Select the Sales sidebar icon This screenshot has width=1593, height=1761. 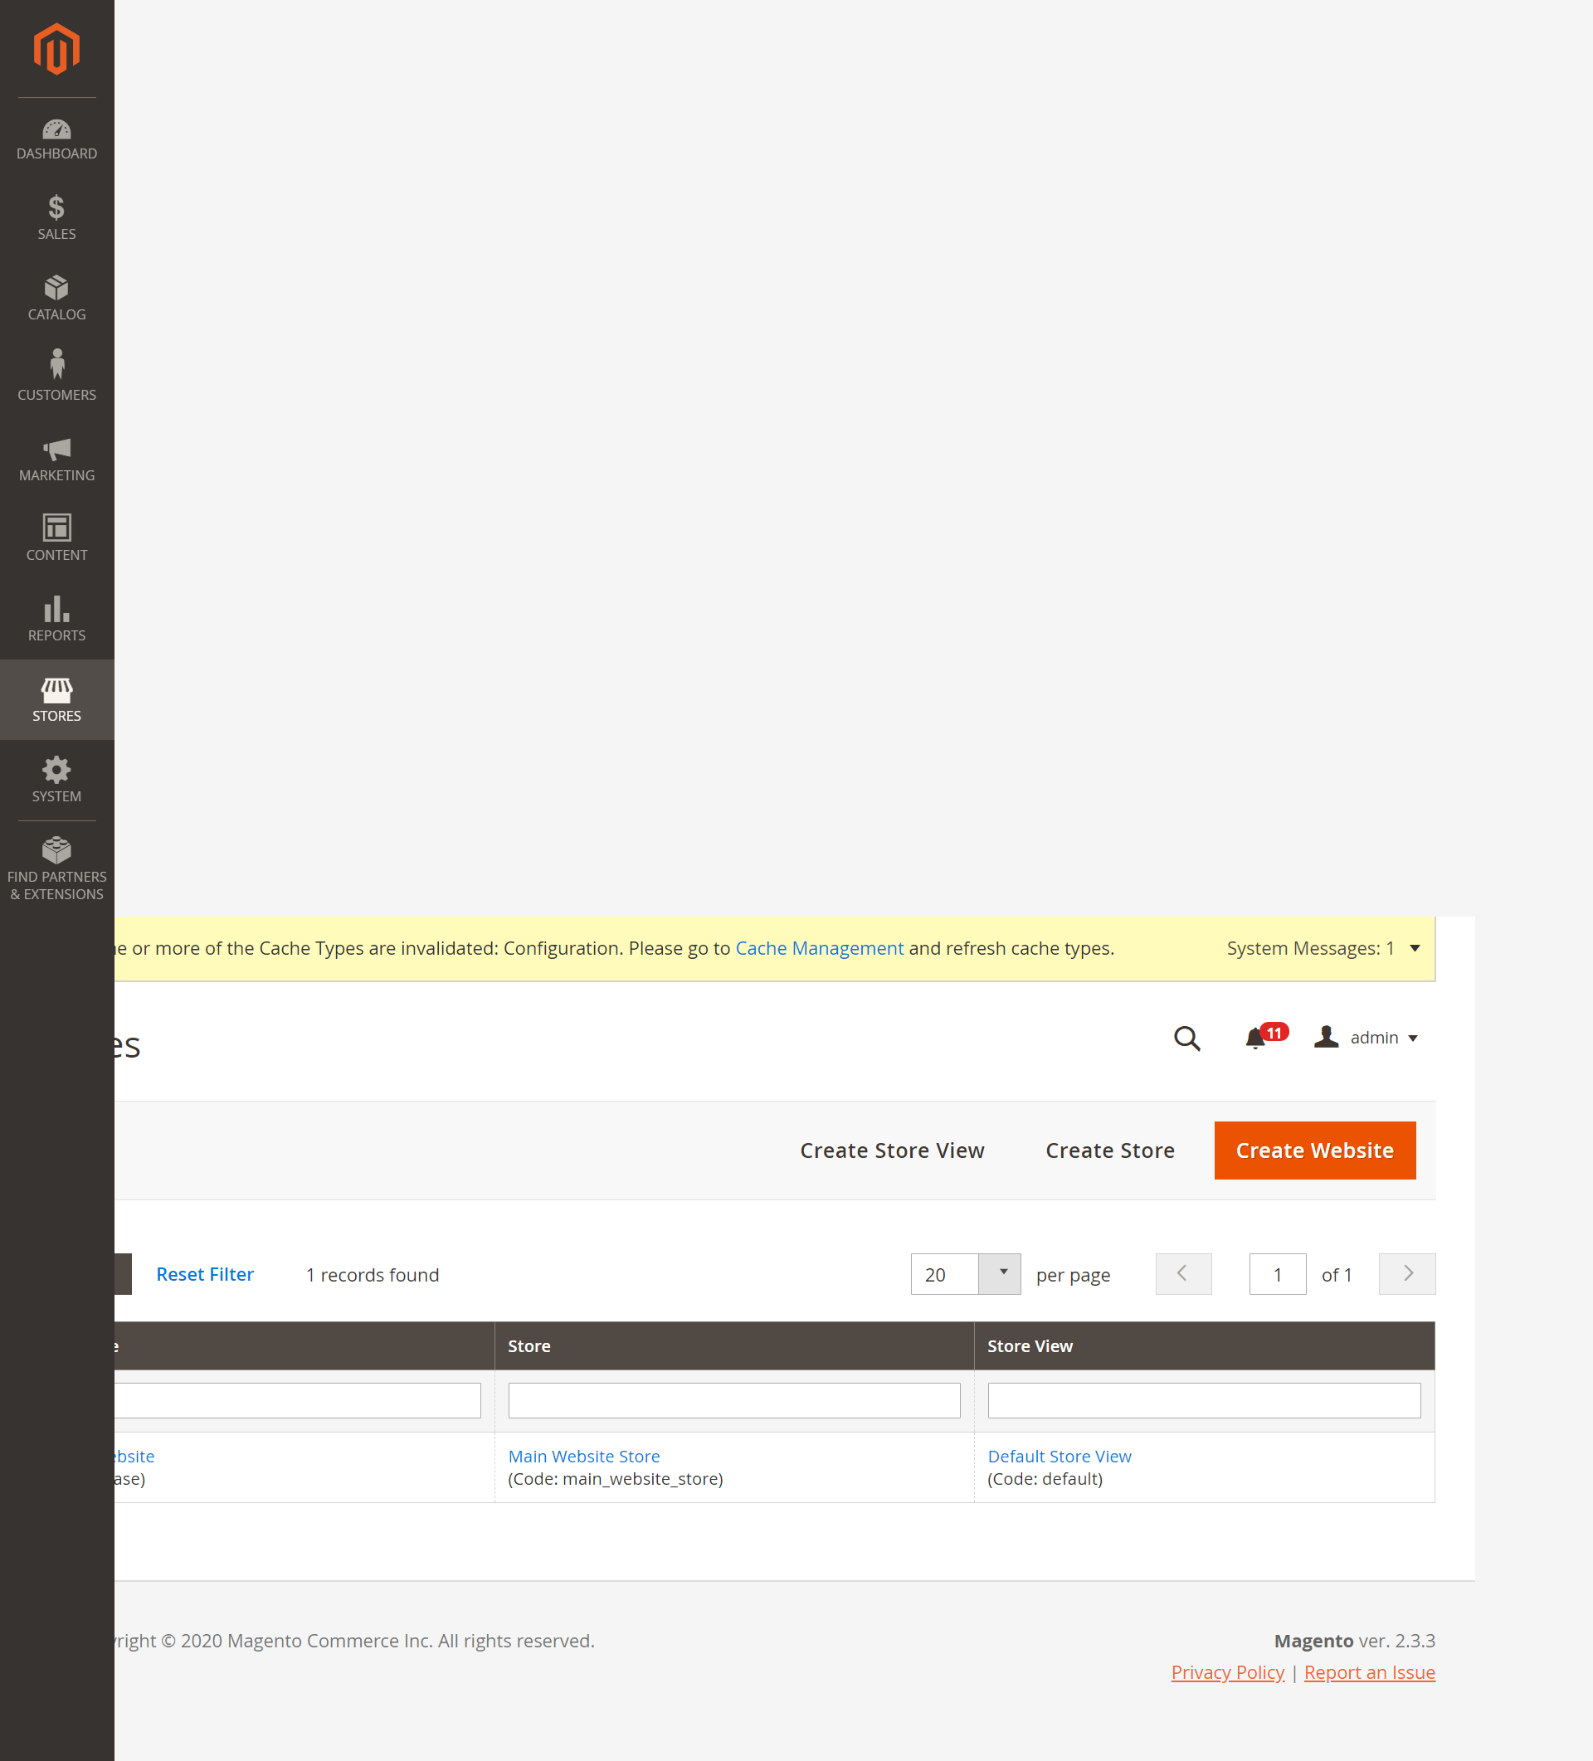coord(56,216)
